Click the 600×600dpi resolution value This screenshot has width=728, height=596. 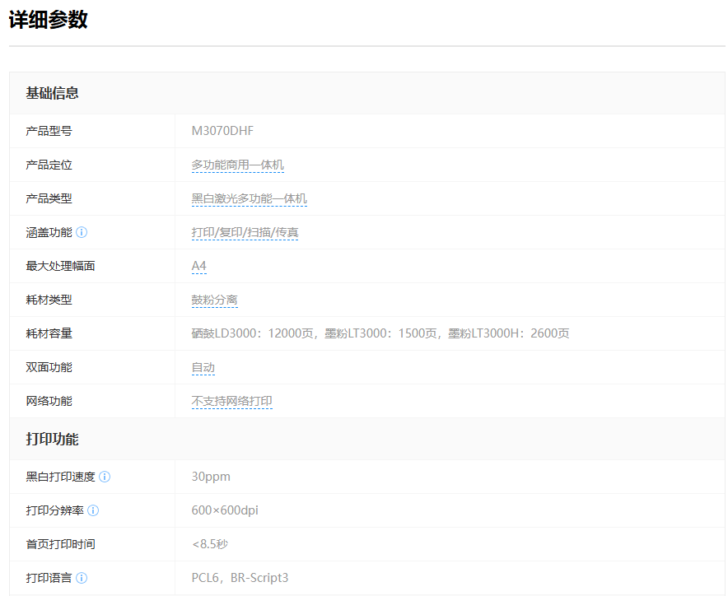pos(225,510)
